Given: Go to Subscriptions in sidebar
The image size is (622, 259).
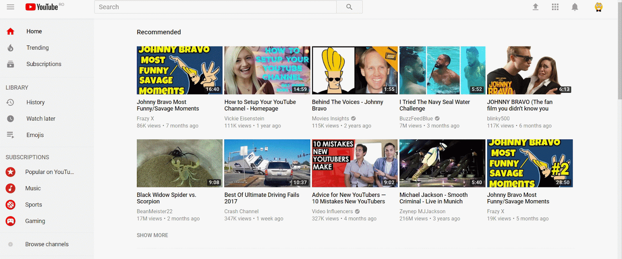Looking at the screenshot, I should pyautogui.click(x=44, y=64).
